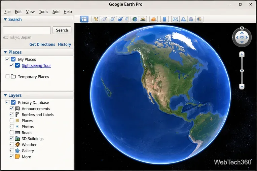This screenshot has width=257, height=171.
Task: Click the Roads layer icon
Action: click(17, 133)
